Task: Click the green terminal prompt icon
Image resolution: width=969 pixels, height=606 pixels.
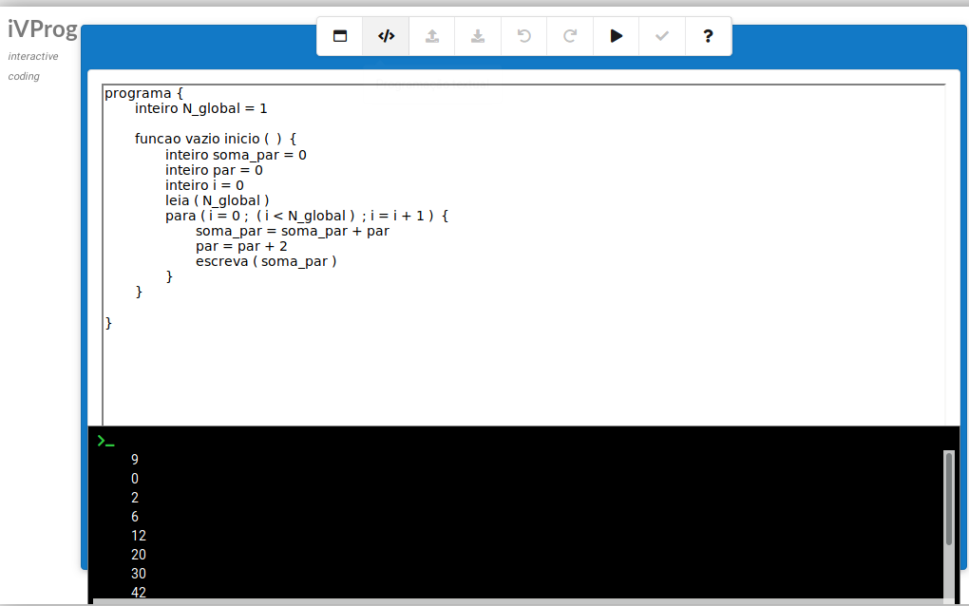Action: pos(105,441)
